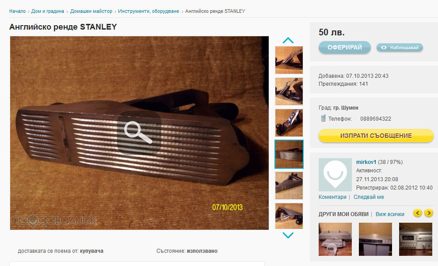
Task: Click the Следвай ме link
Action: [369, 197]
